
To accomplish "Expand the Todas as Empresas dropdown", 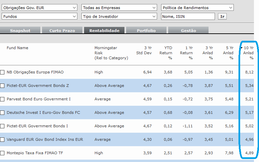I will [119, 8].
